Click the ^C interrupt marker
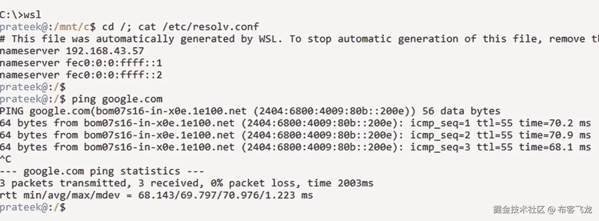The width and height of the screenshot is (599, 221). pos(6,159)
